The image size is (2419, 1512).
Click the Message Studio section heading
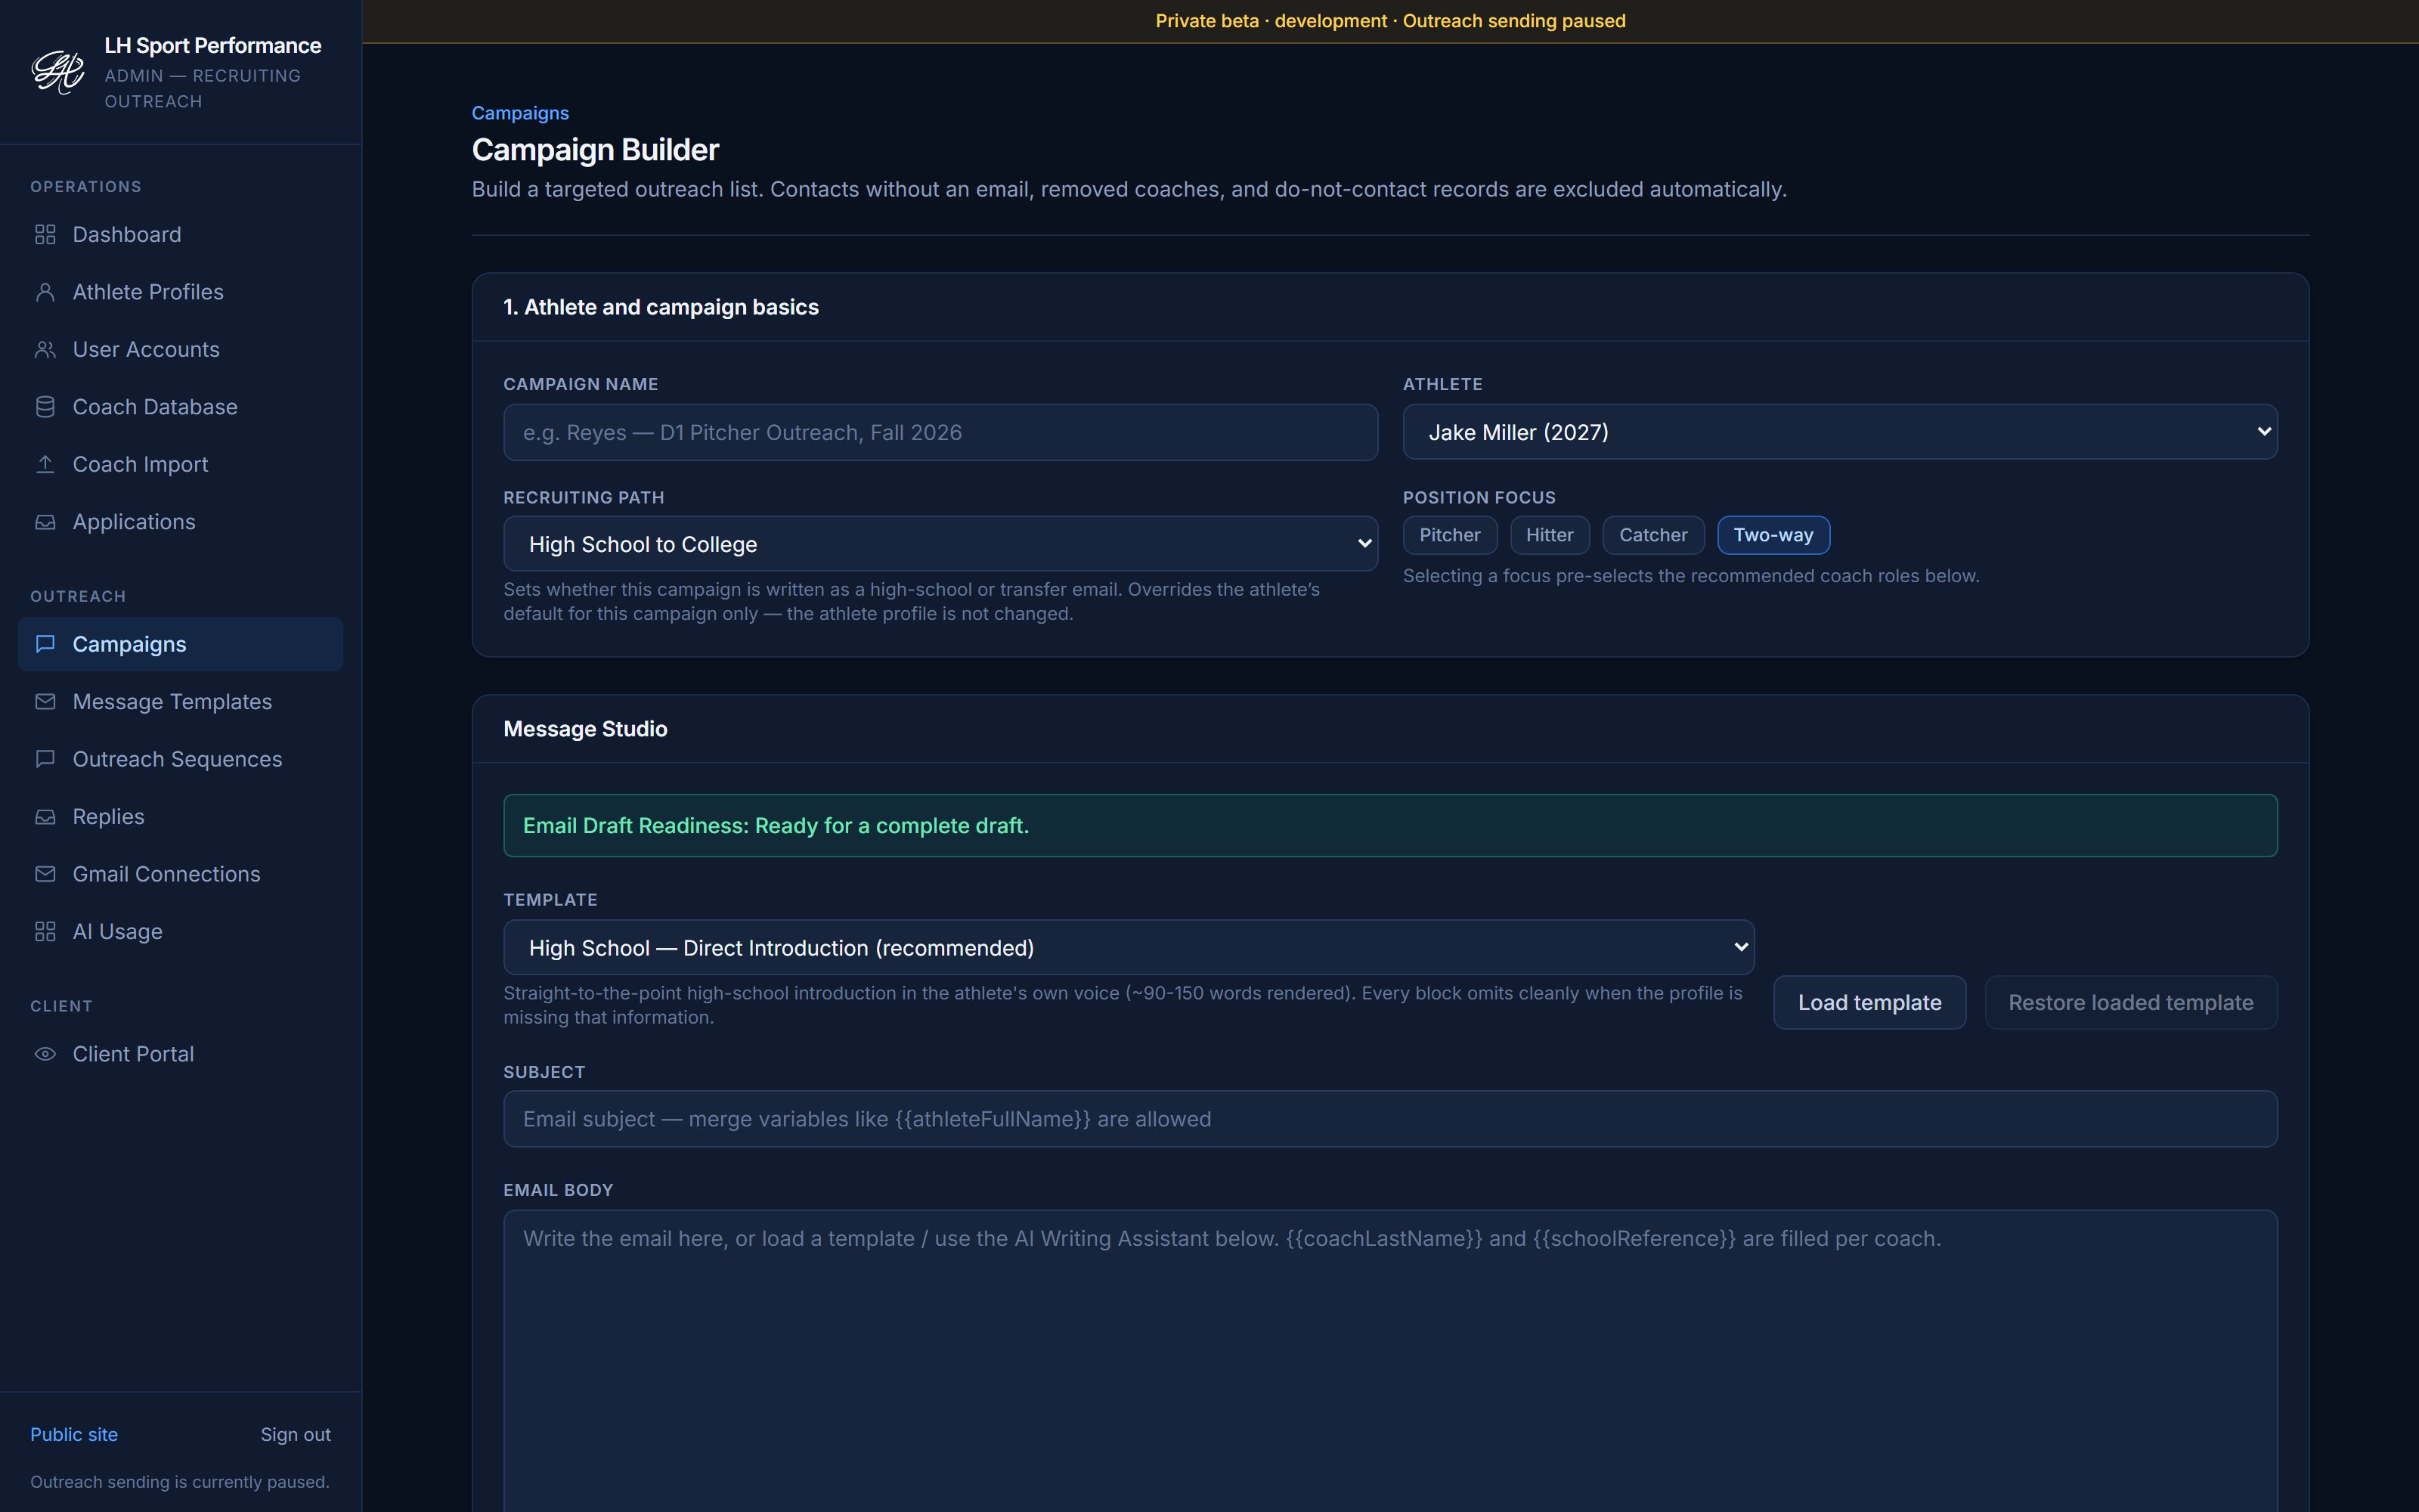(x=586, y=729)
